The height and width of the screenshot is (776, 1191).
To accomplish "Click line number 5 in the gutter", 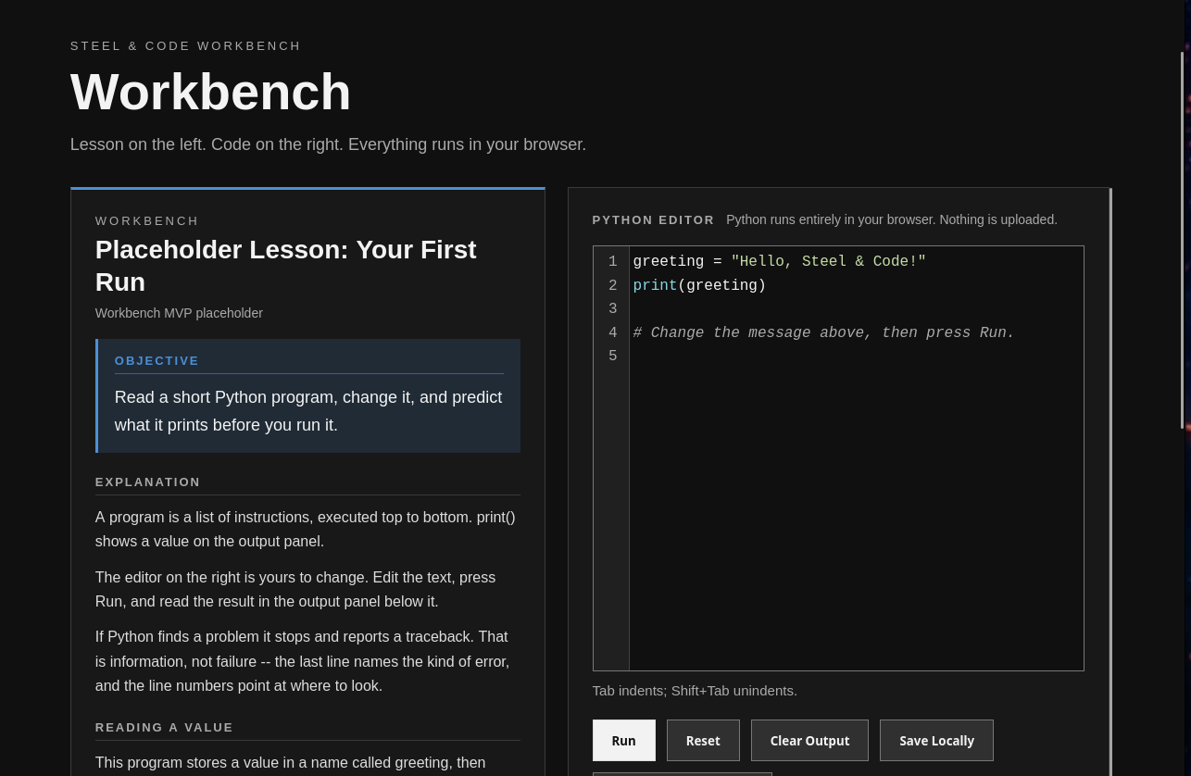I will 612,357.
